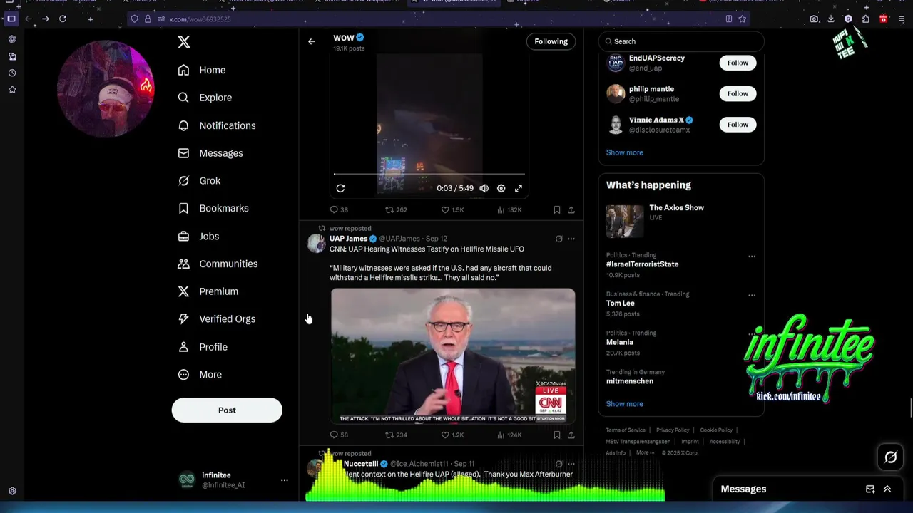Open Tom Lee trend

620,304
